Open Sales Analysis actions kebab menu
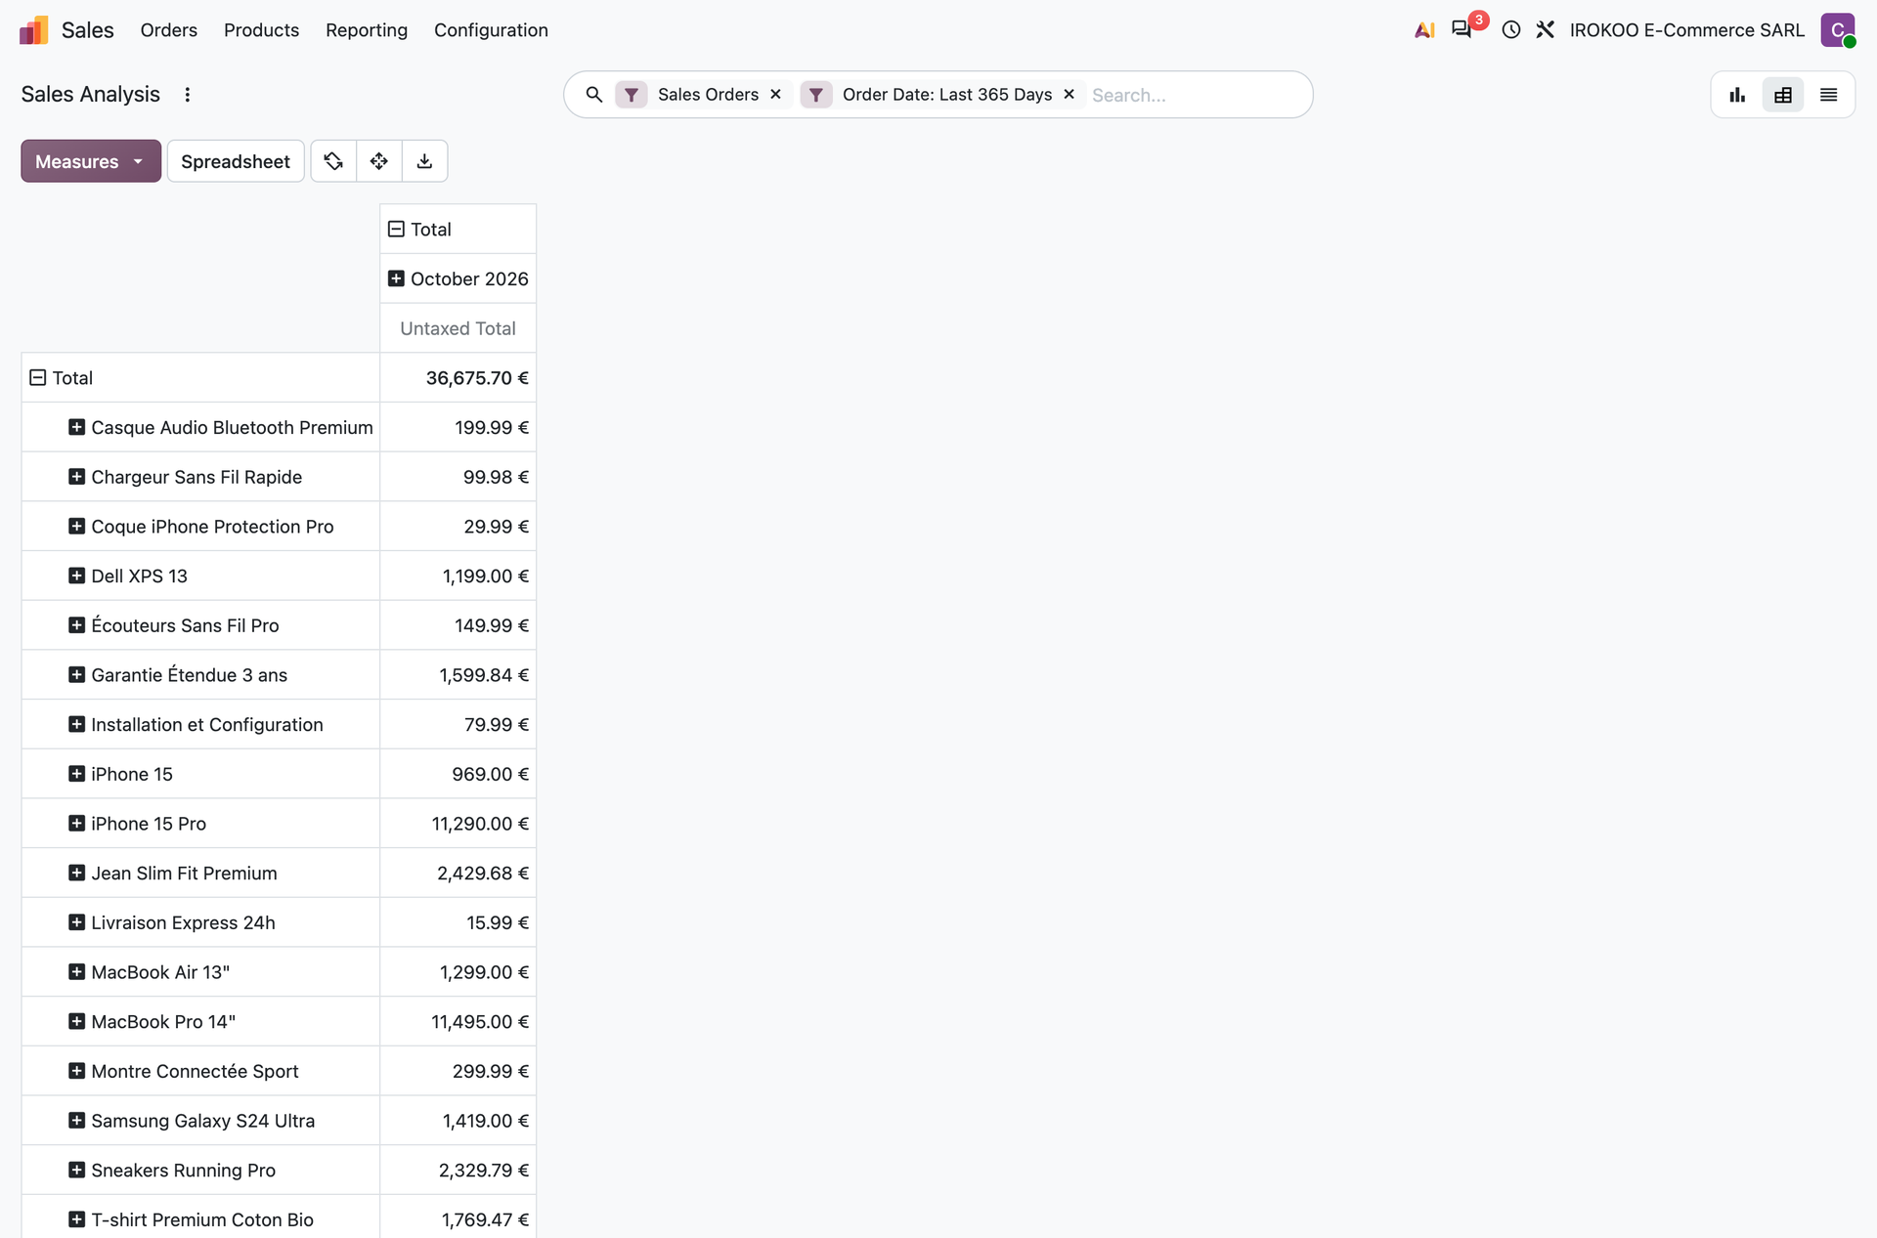Image resolution: width=1877 pixels, height=1238 pixels. tap(188, 95)
